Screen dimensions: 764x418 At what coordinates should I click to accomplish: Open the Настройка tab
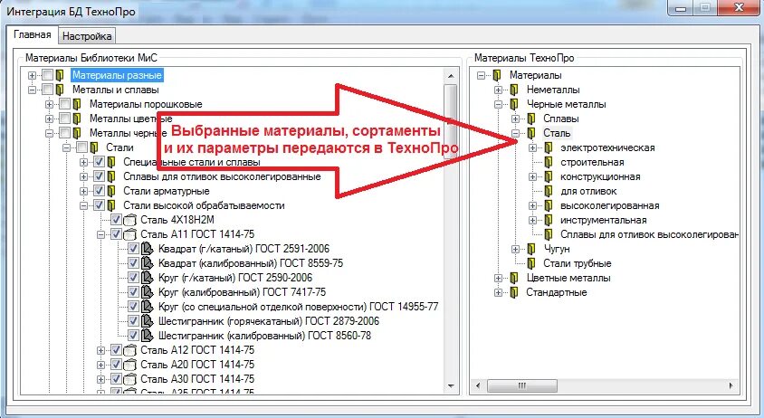87,36
